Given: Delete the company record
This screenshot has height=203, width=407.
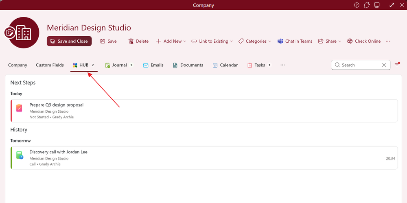Looking at the screenshot, I should pos(138,41).
